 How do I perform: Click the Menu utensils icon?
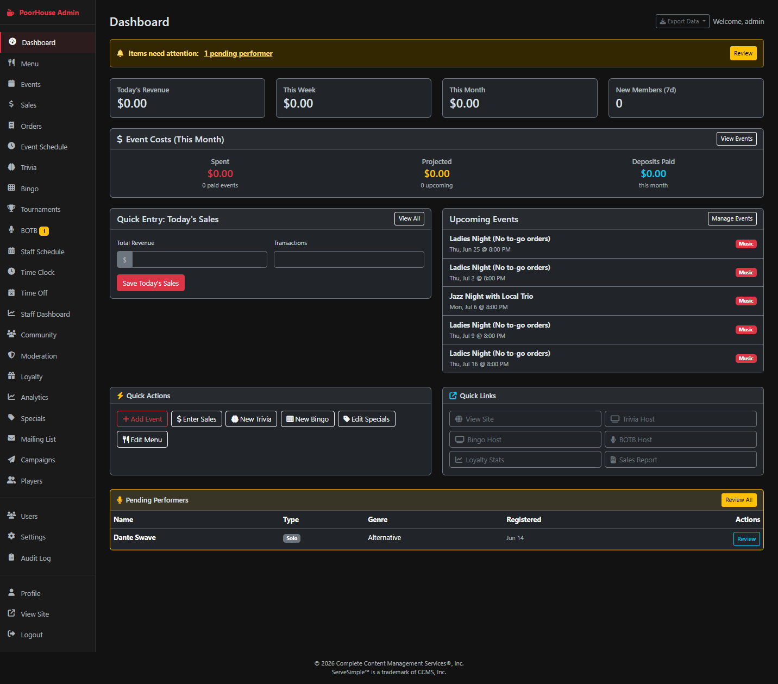point(11,63)
